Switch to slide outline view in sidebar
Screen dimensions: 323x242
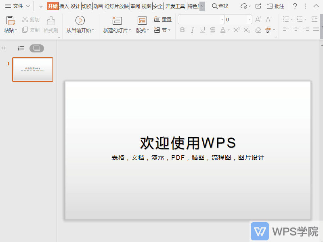(x=21, y=48)
